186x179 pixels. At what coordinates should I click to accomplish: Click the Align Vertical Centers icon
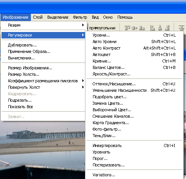[x=135, y=28]
